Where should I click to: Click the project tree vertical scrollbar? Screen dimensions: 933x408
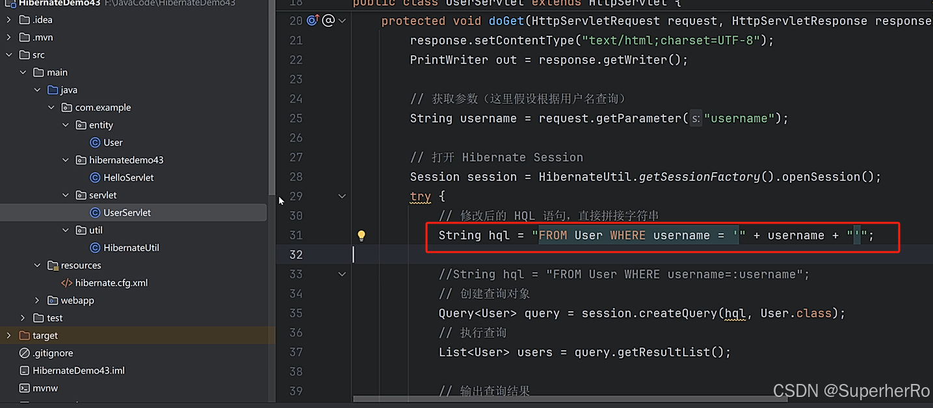[x=272, y=97]
